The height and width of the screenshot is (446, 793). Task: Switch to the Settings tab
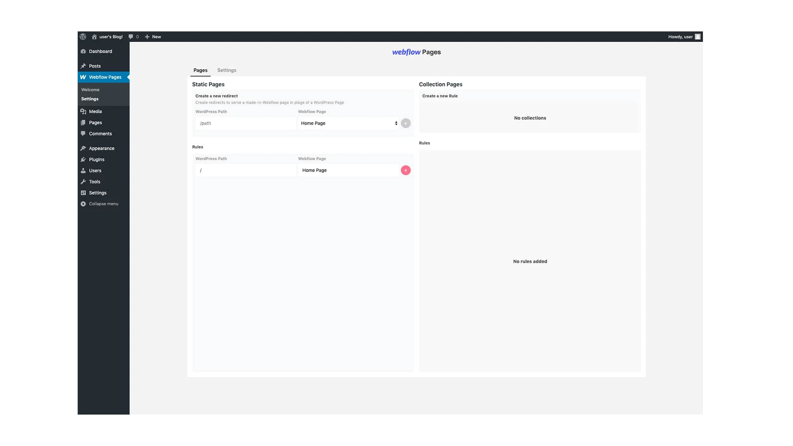(227, 70)
